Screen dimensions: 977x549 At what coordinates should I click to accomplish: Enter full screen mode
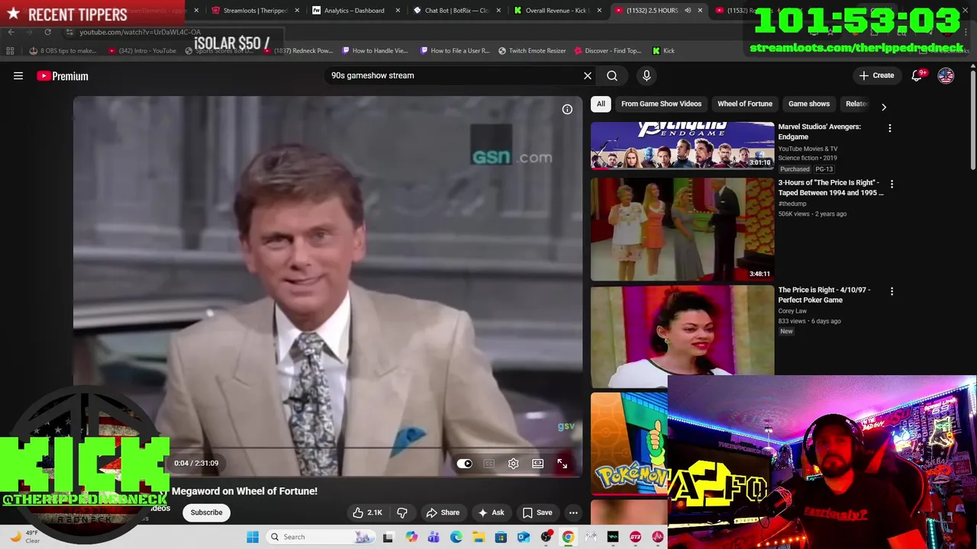pyautogui.click(x=563, y=464)
